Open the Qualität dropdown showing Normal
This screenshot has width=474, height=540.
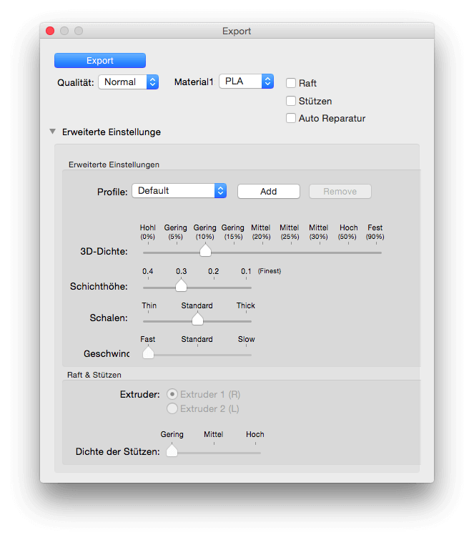(x=129, y=82)
